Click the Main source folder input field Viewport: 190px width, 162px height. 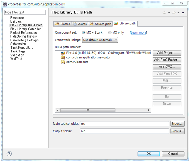tap(124, 124)
